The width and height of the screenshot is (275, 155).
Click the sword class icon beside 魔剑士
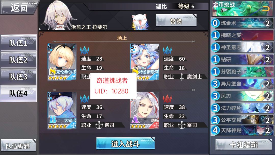pyautogui.click(x=182, y=77)
